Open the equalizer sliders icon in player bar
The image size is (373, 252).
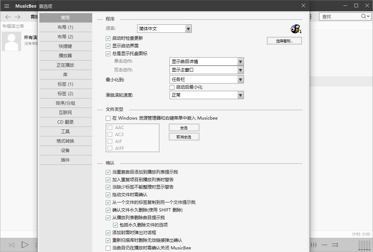314,245
